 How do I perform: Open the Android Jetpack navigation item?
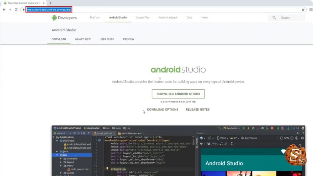point(168,17)
